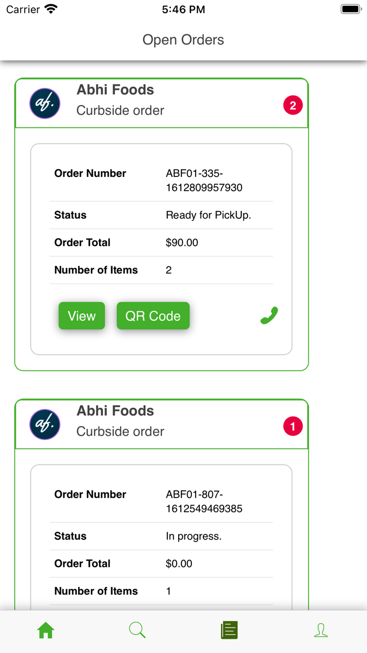Select order number ABF01-335-1612809957930
Viewport: 367px width, 653px height.
pyautogui.click(x=204, y=180)
